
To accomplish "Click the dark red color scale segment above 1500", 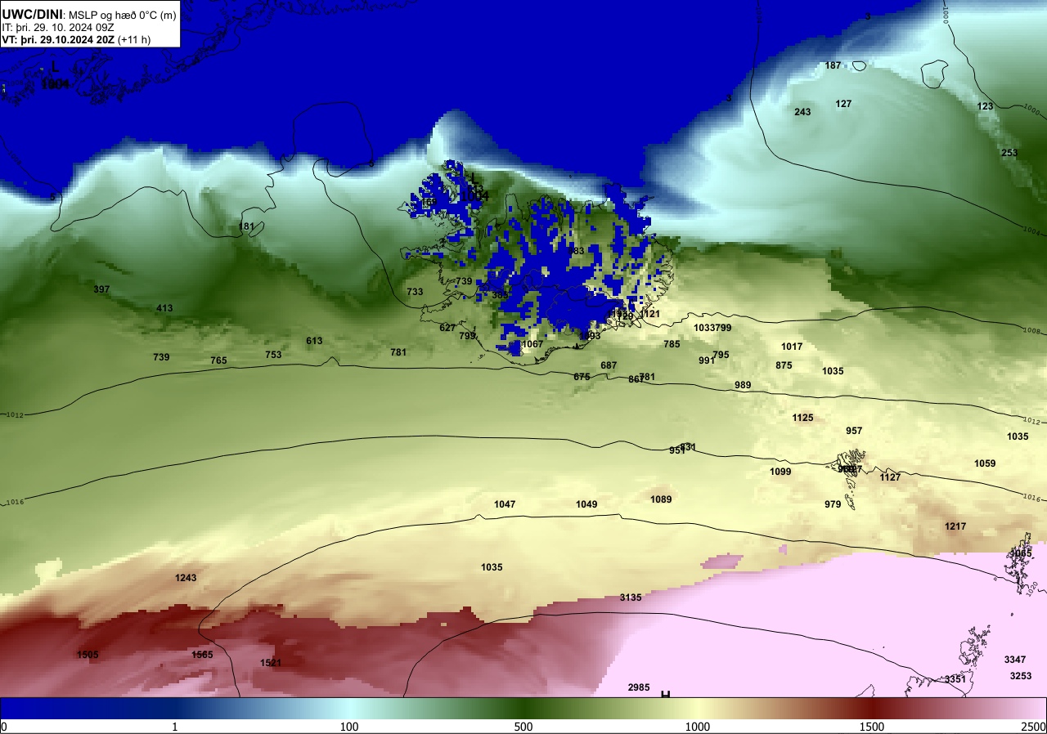I will 872,708.
